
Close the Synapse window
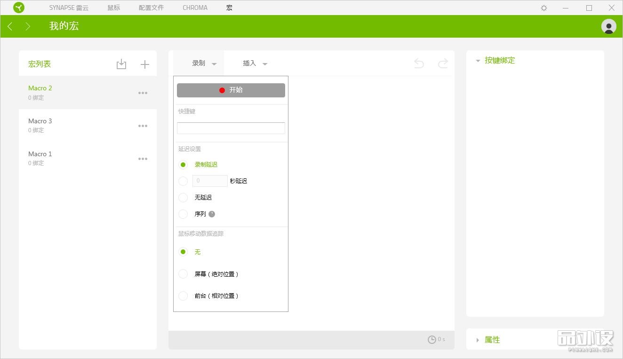click(x=611, y=8)
